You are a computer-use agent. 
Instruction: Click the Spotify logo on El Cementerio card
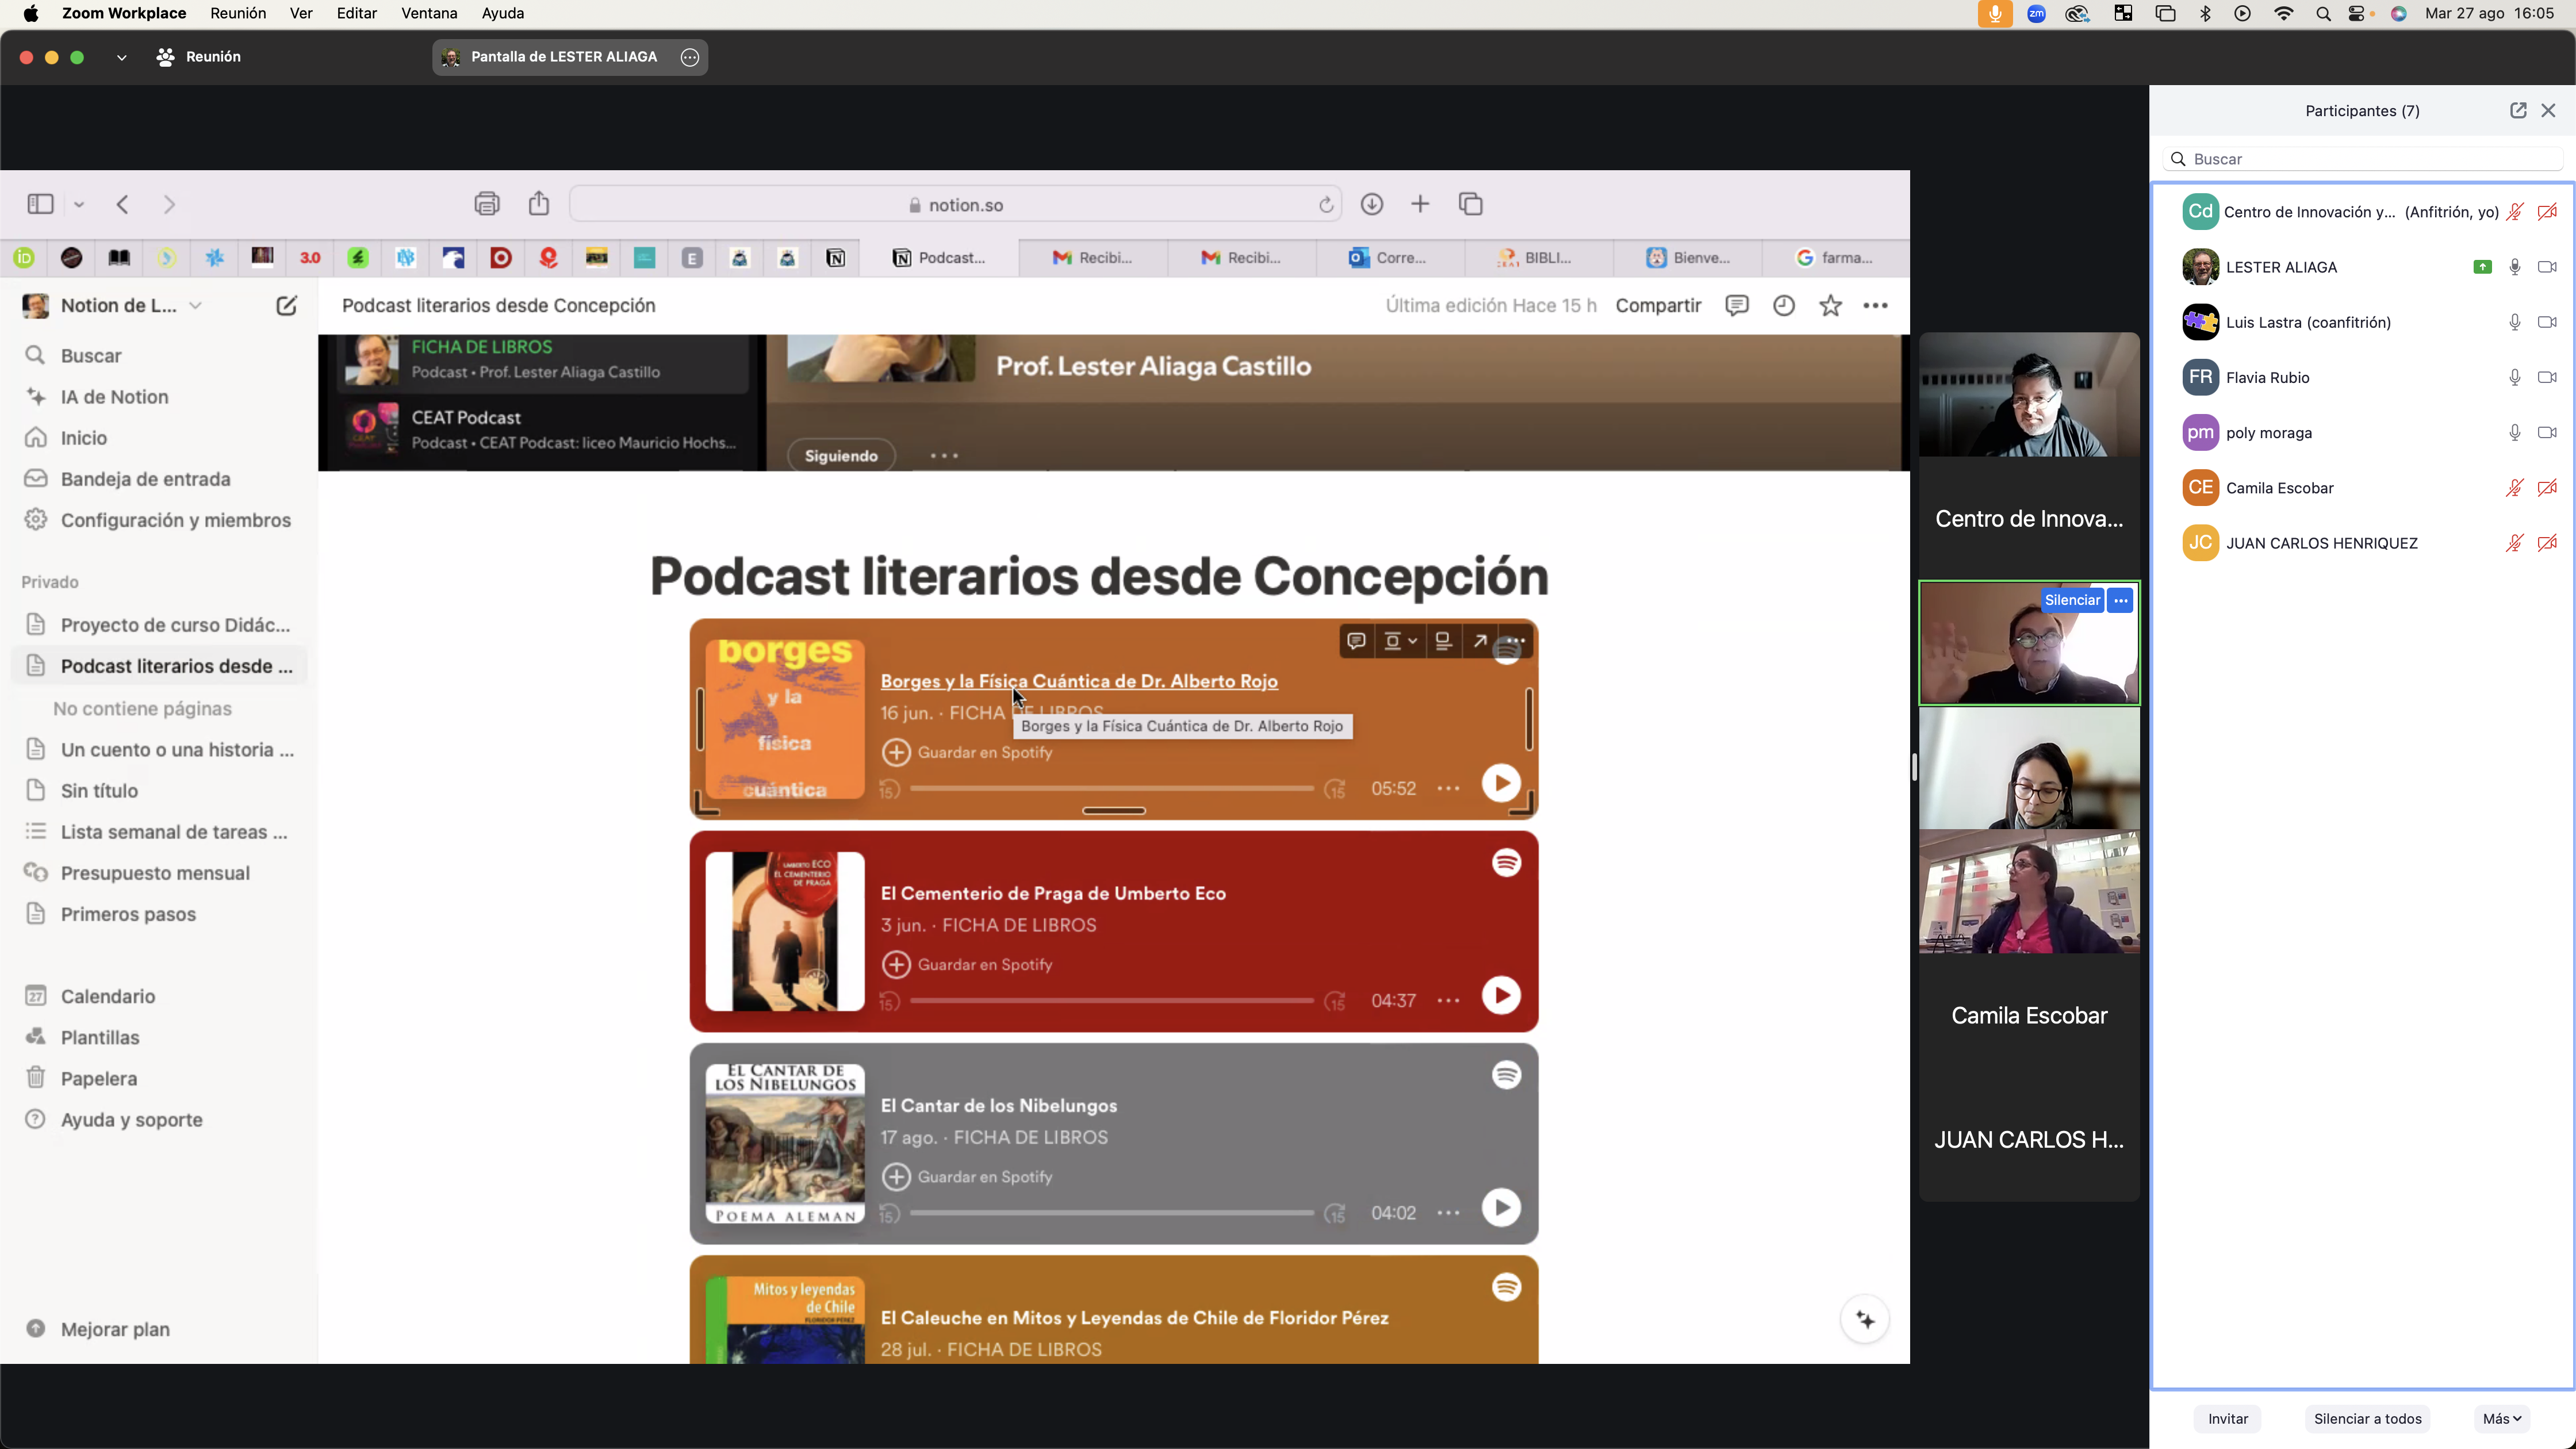pyautogui.click(x=1507, y=862)
